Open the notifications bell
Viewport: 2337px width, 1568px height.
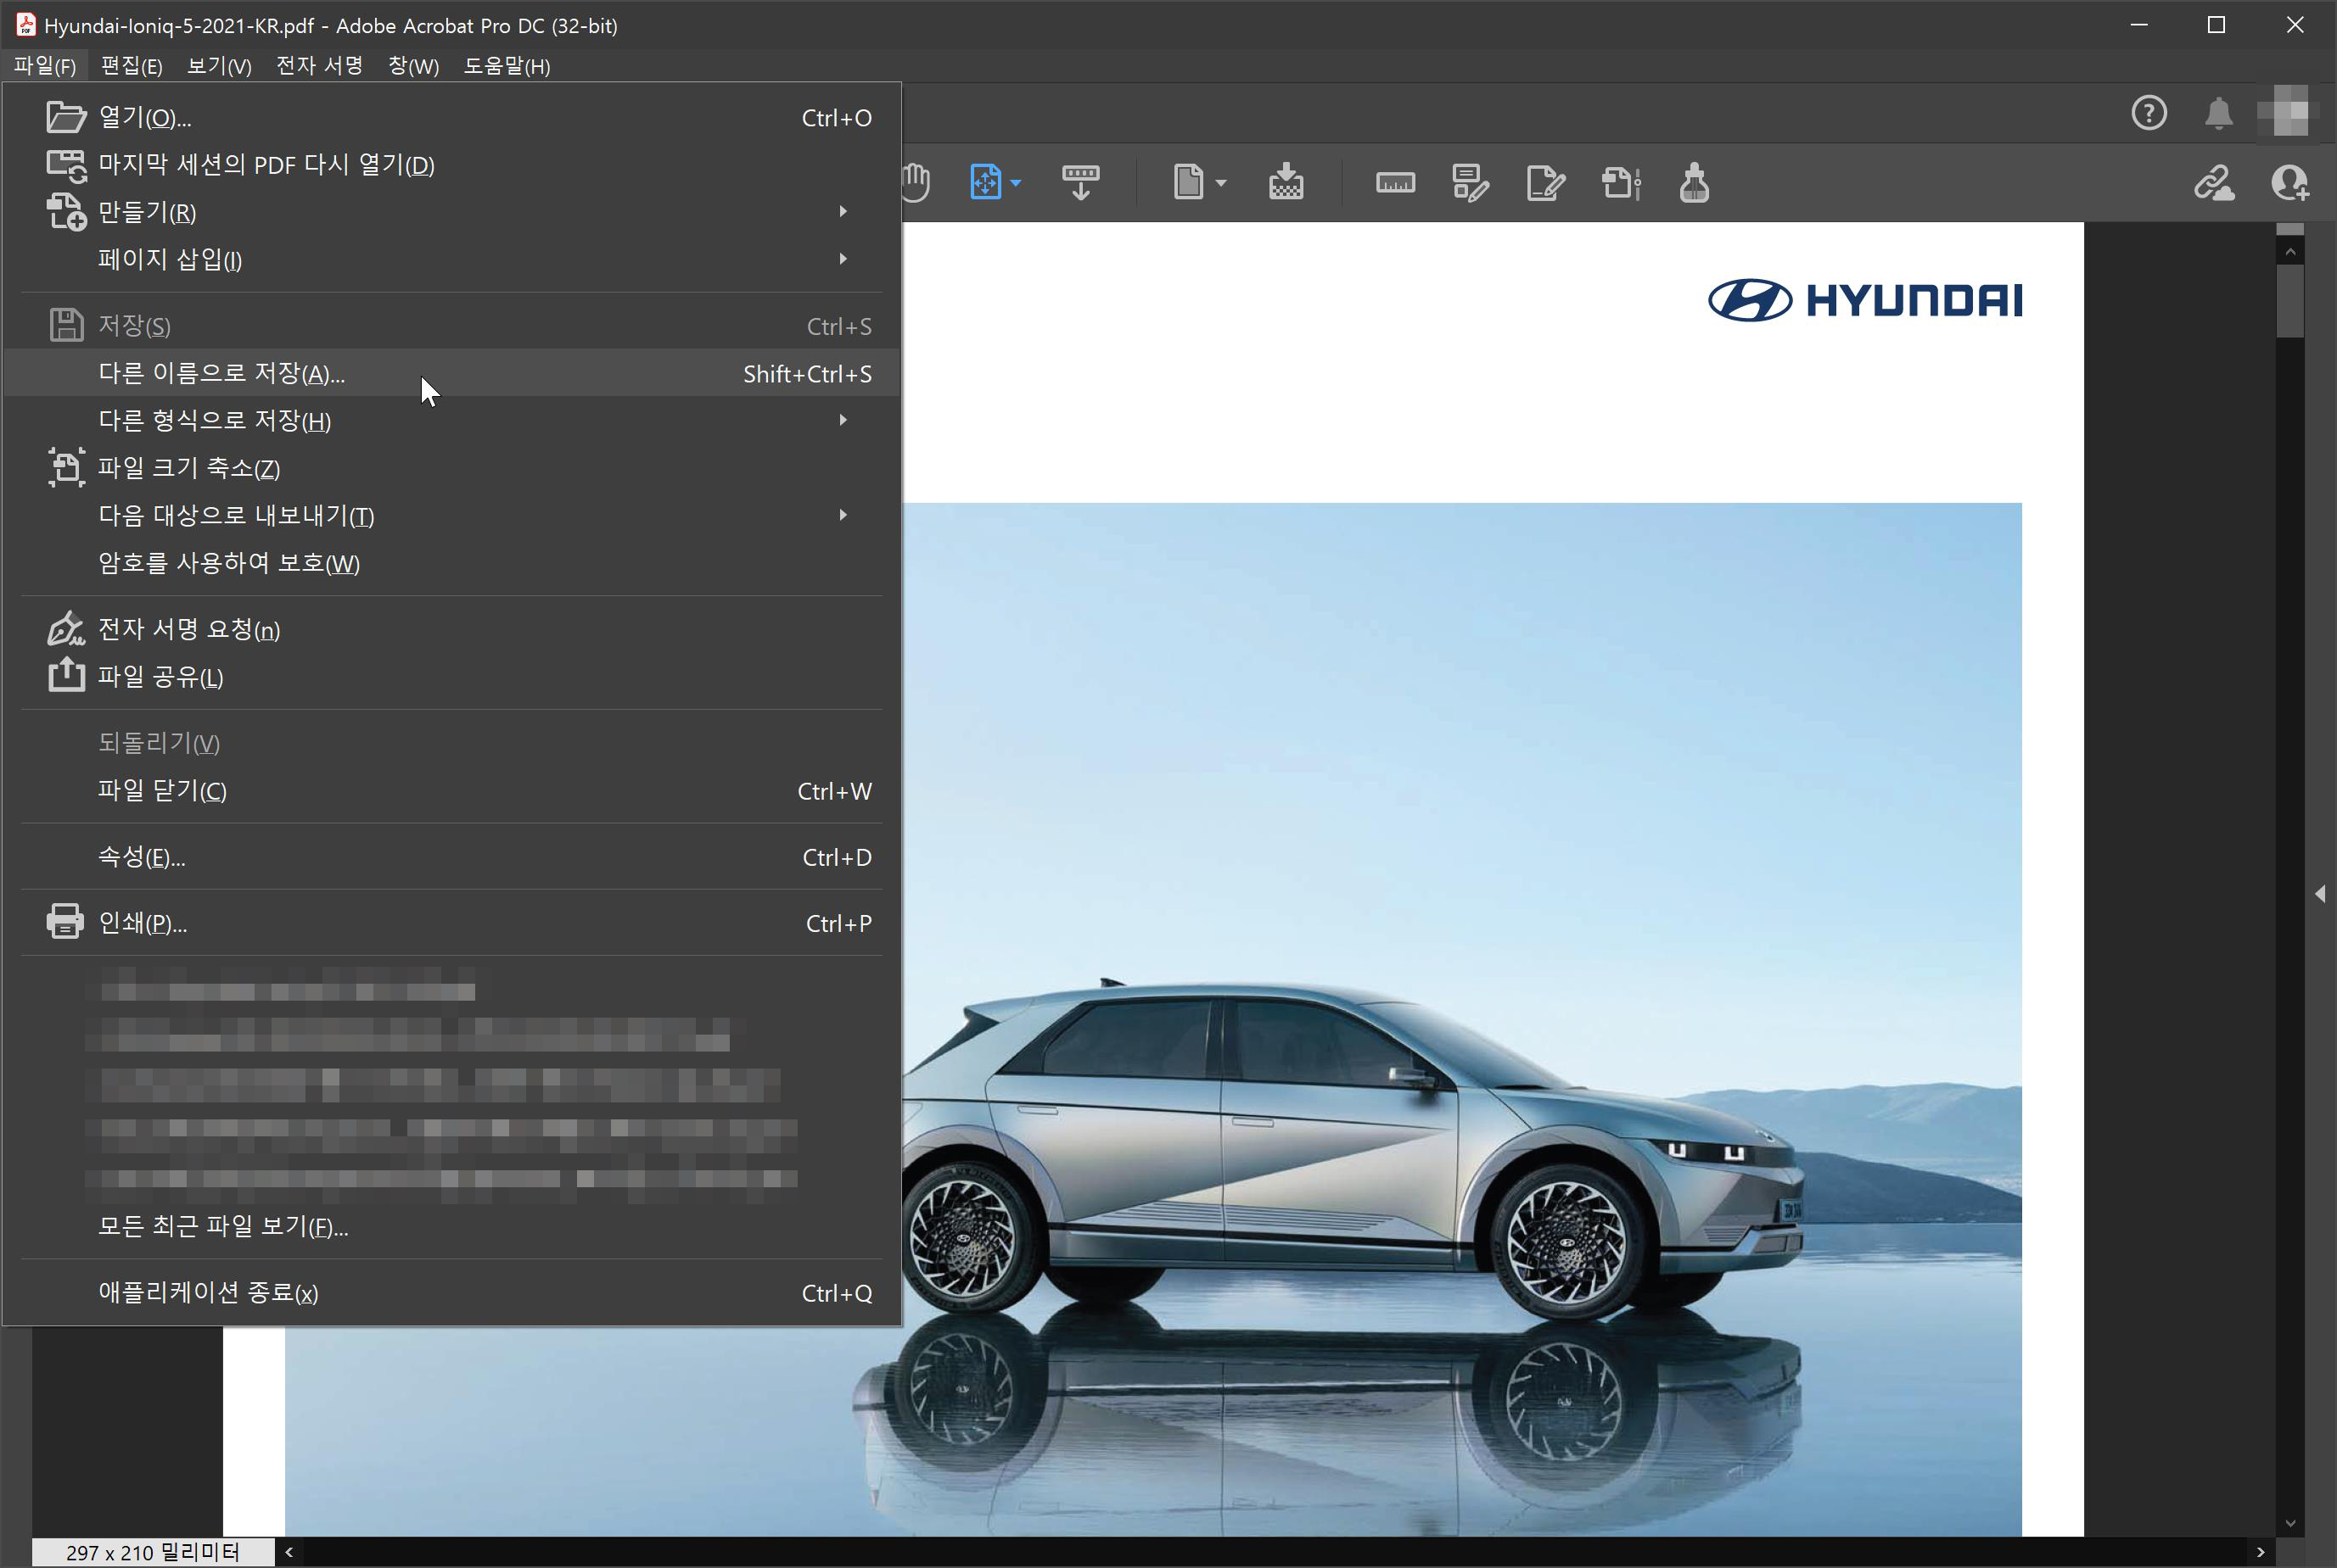click(x=2218, y=113)
